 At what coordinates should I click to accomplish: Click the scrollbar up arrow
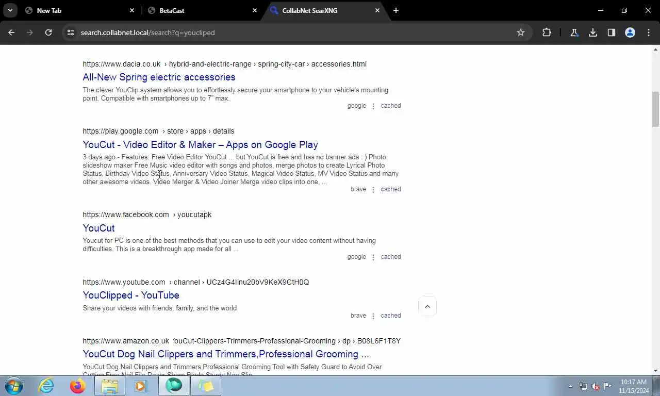tap(656, 49)
